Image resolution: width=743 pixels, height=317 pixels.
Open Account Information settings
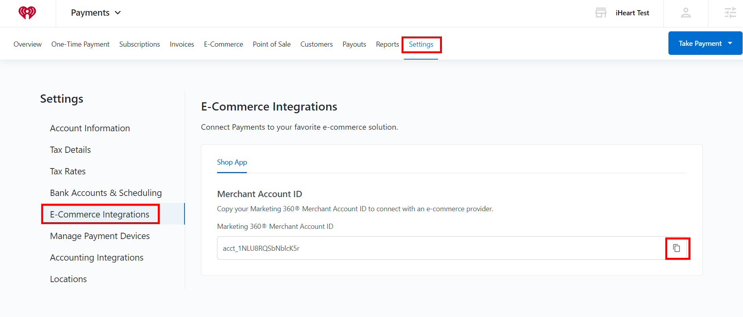[90, 128]
